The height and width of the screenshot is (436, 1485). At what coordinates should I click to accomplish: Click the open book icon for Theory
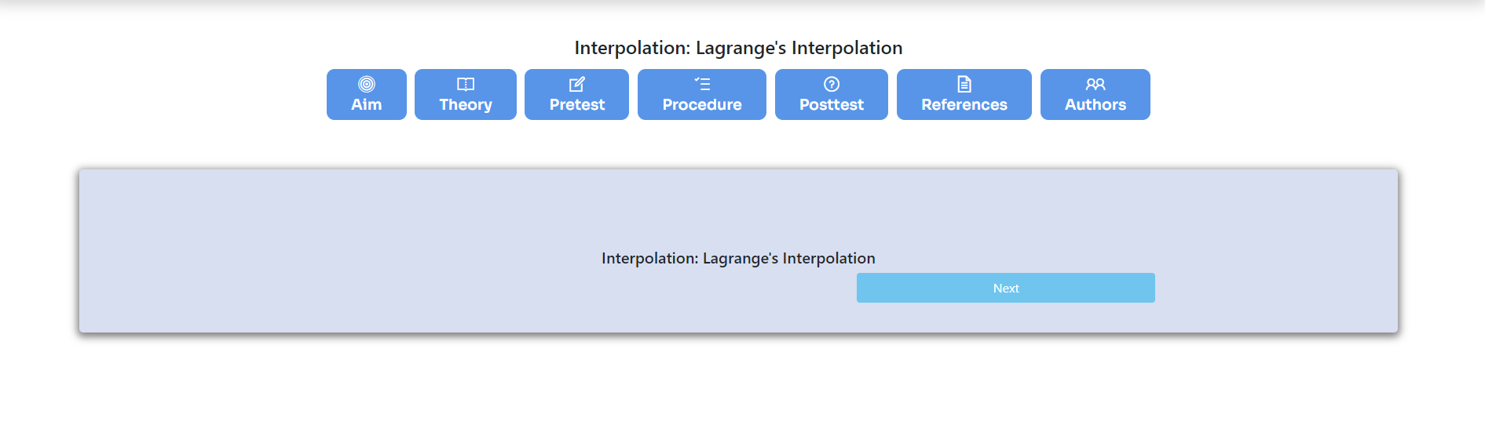click(466, 84)
